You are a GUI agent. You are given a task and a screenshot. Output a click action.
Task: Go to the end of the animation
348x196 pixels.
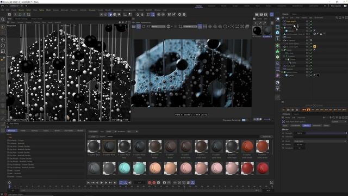point(115,183)
